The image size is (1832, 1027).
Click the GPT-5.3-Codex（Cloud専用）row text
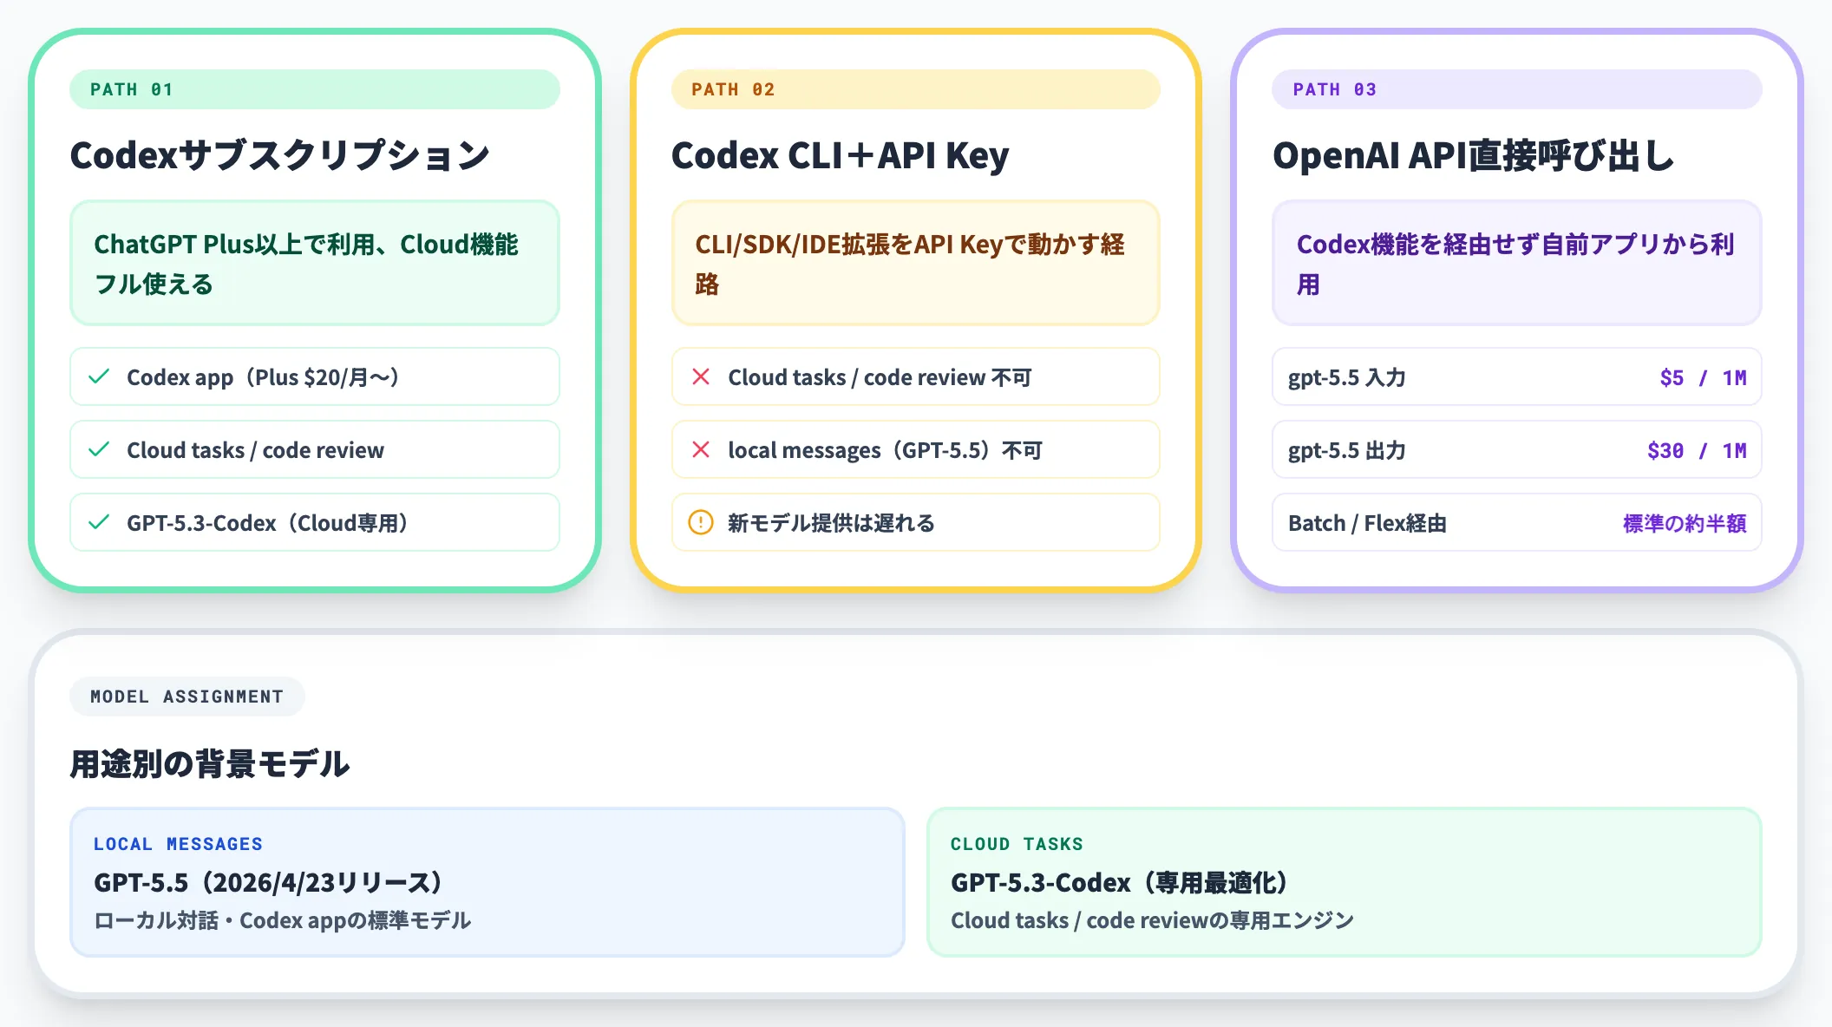pos(267,523)
